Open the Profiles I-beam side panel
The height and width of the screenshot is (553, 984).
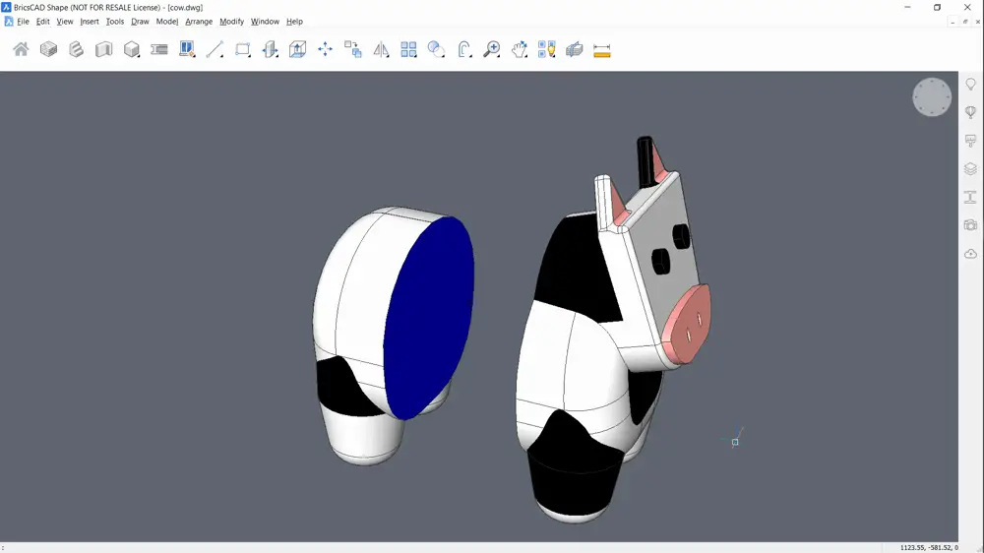click(971, 197)
